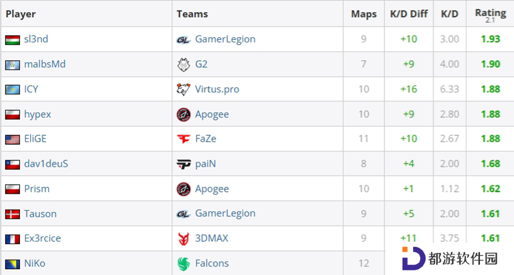Open EliGE player page link
514x275 pixels.
35,138
